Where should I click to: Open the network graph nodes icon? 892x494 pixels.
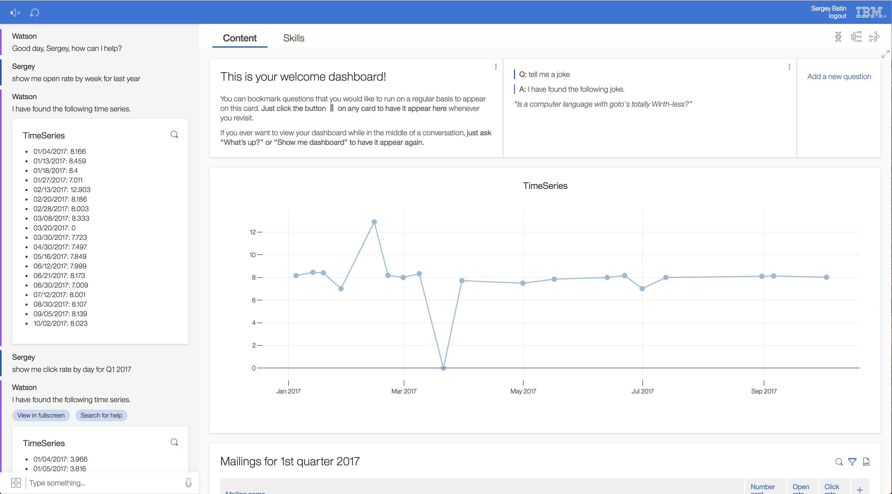[874, 37]
